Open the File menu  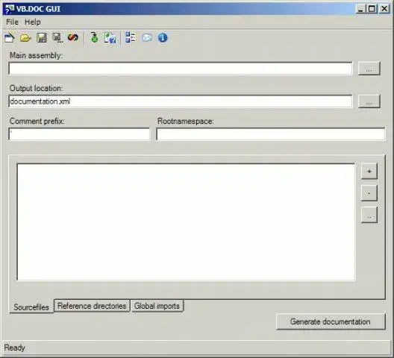[12, 22]
